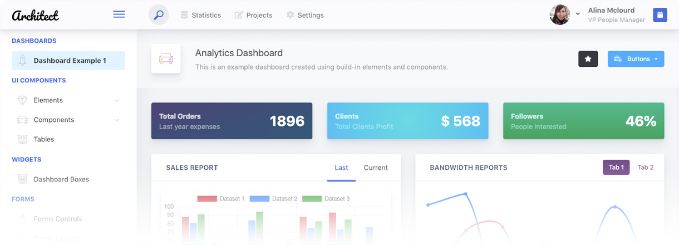Click Alina Mclourd's avatar photo
Screen dimensions: 679x245
(560, 15)
